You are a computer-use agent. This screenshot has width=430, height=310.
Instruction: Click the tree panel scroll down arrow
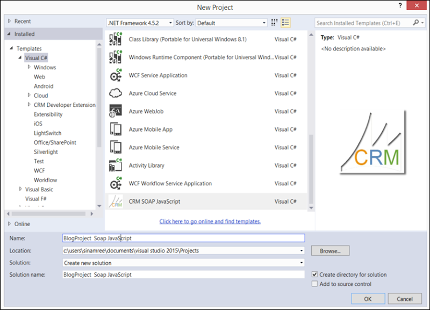click(99, 206)
